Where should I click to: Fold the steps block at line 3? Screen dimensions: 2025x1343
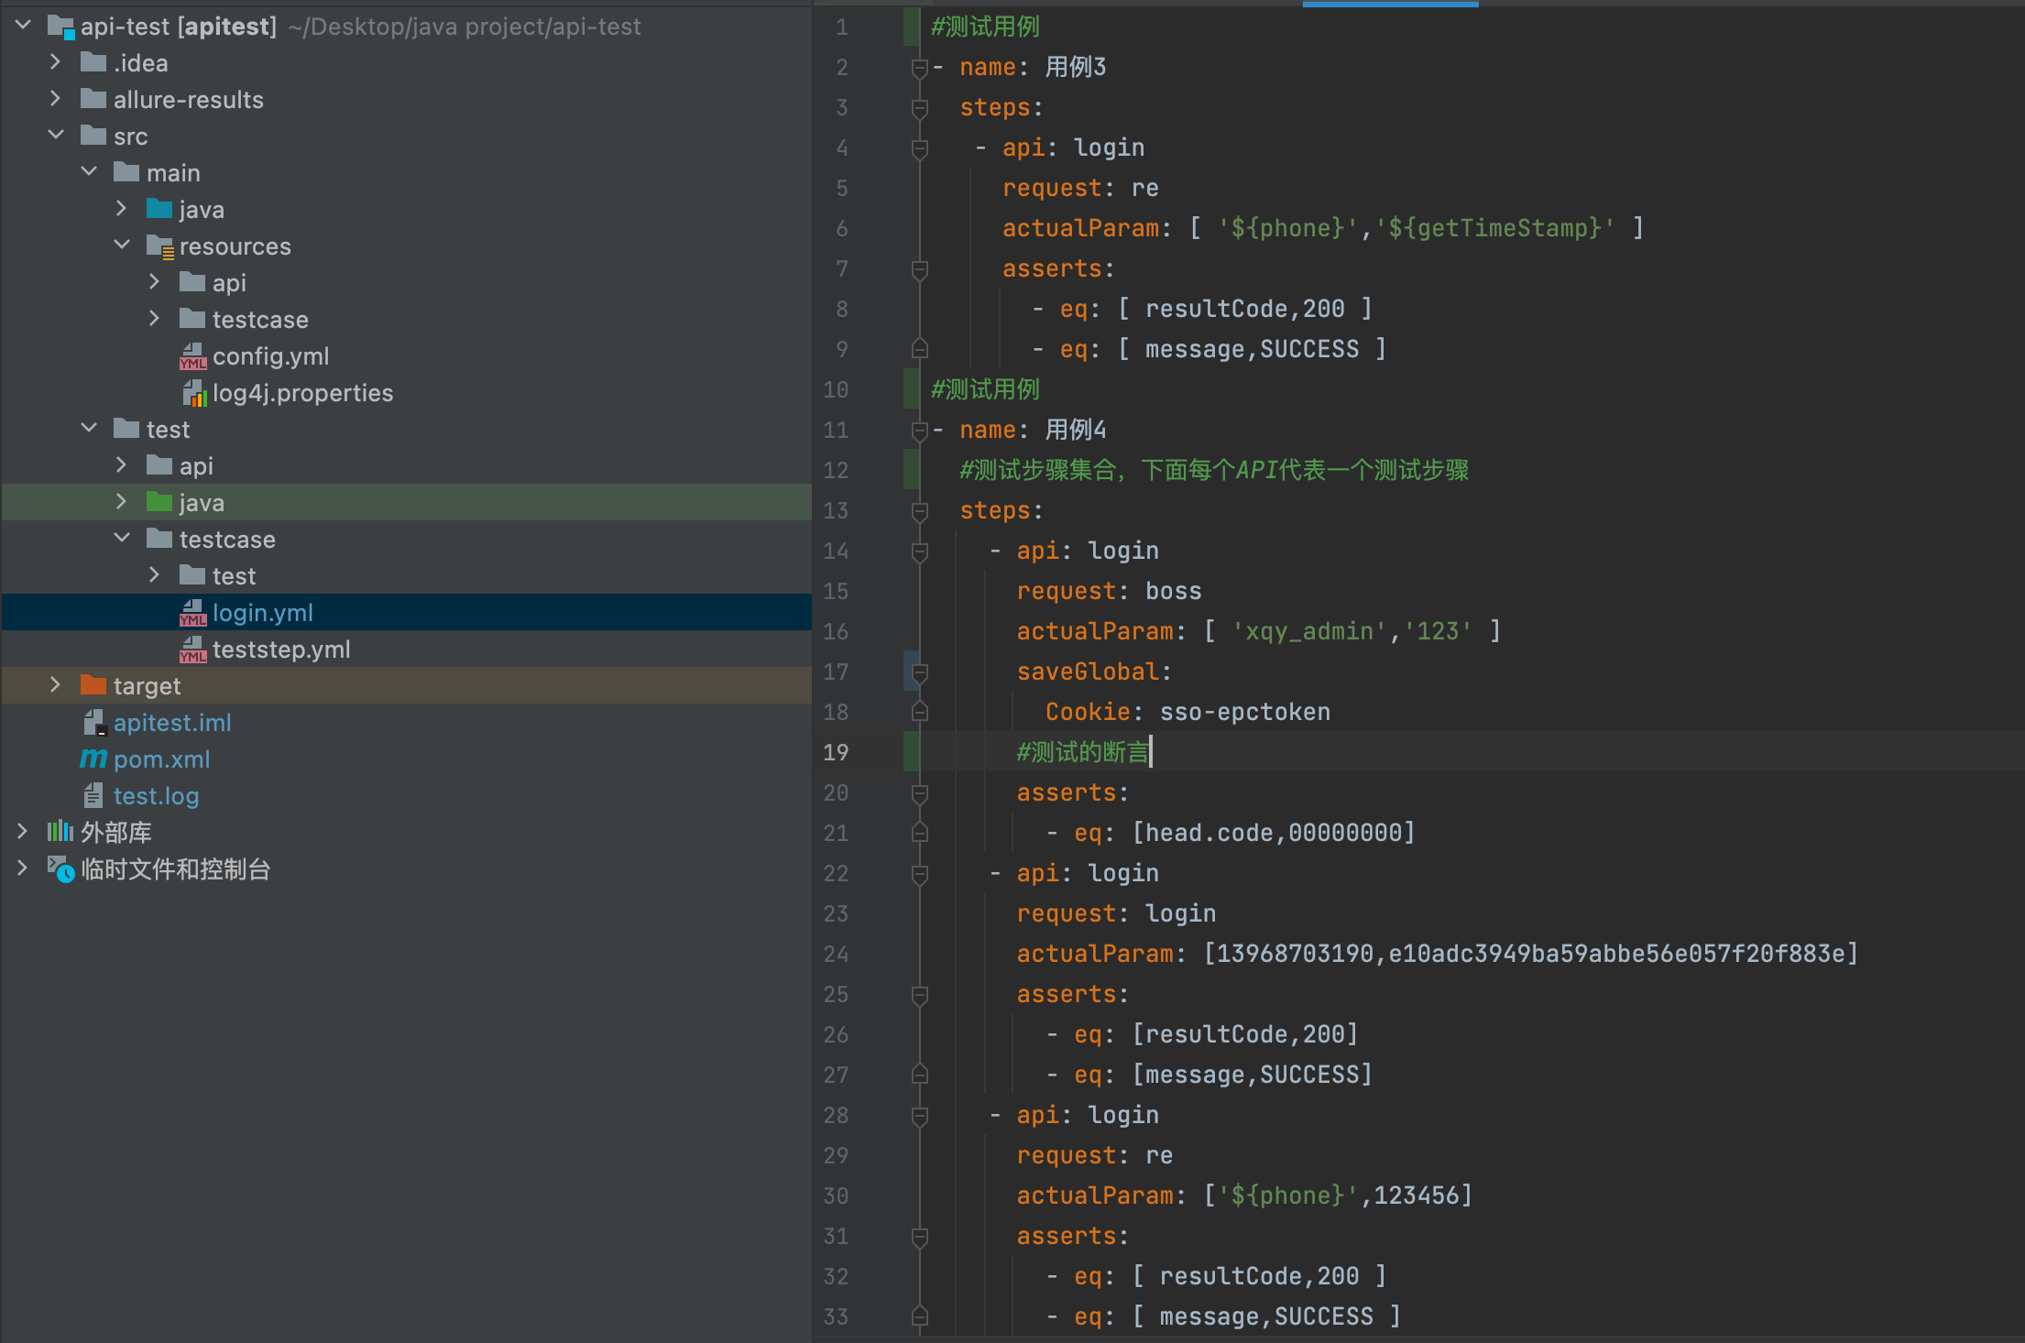click(x=920, y=108)
